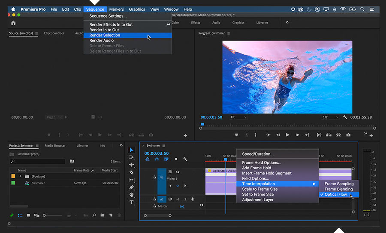The image size is (386, 233).
Task: Open Swimmer timeline panel menu
Action: (x=163, y=146)
